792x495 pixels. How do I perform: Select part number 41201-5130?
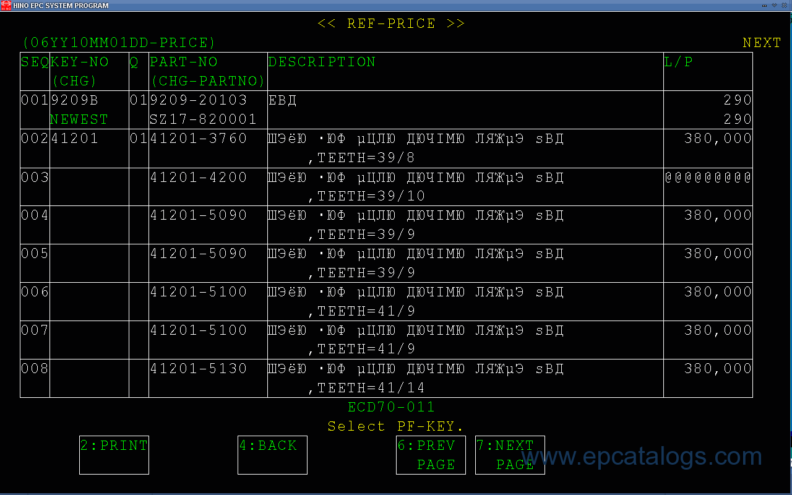pyautogui.click(x=199, y=369)
